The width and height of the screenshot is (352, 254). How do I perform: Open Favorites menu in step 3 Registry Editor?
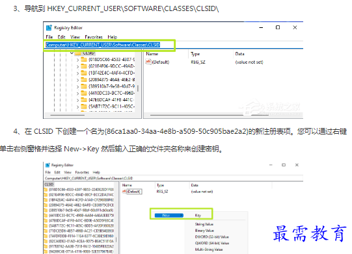click(x=94, y=37)
